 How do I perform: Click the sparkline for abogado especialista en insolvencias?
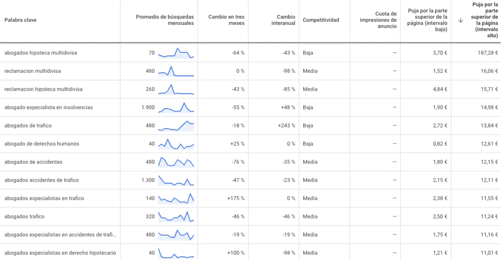click(x=176, y=107)
